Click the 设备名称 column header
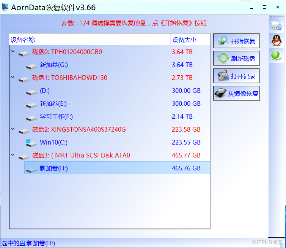The height and width of the screenshot is (248, 286). click(x=90, y=40)
